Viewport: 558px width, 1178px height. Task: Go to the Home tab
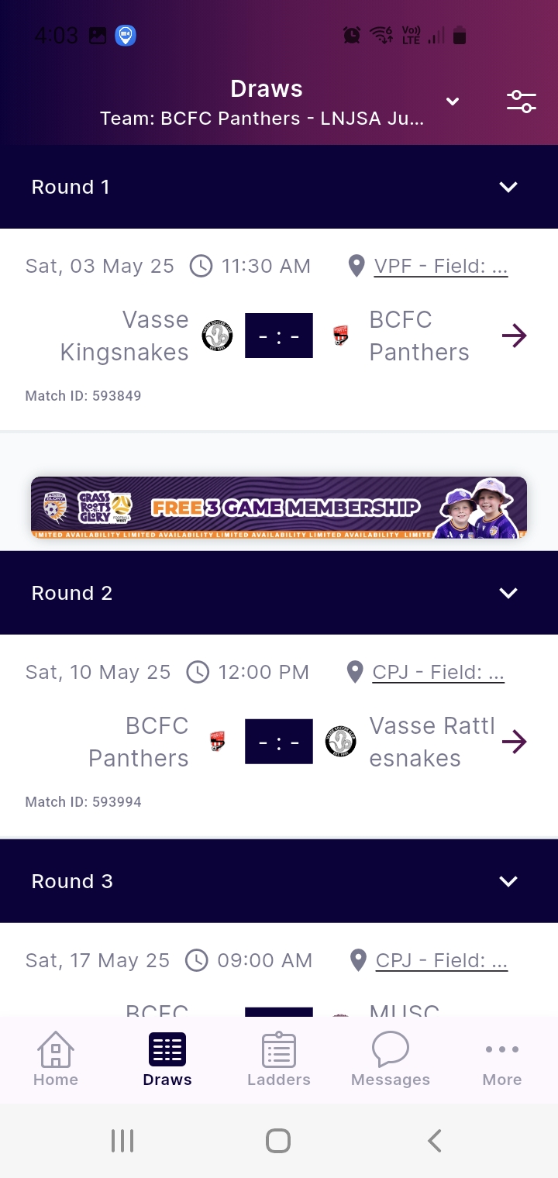pyautogui.click(x=56, y=1059)
